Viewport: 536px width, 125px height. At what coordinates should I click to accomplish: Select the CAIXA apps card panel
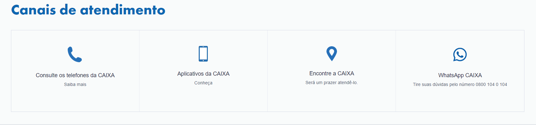tap(203, 100)
